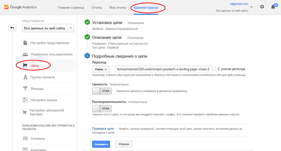Click the Проверка цели link
This screenshot has width=281, height=151.
click(103, 129)
